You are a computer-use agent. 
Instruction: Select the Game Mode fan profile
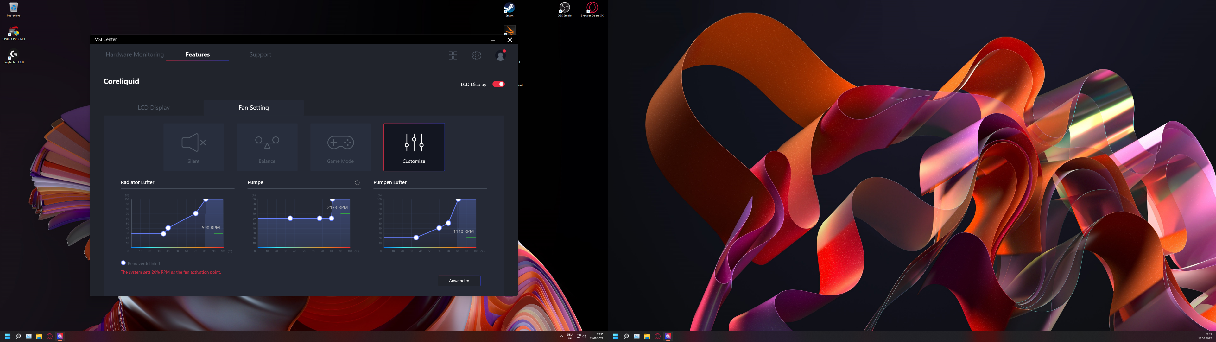340,147
